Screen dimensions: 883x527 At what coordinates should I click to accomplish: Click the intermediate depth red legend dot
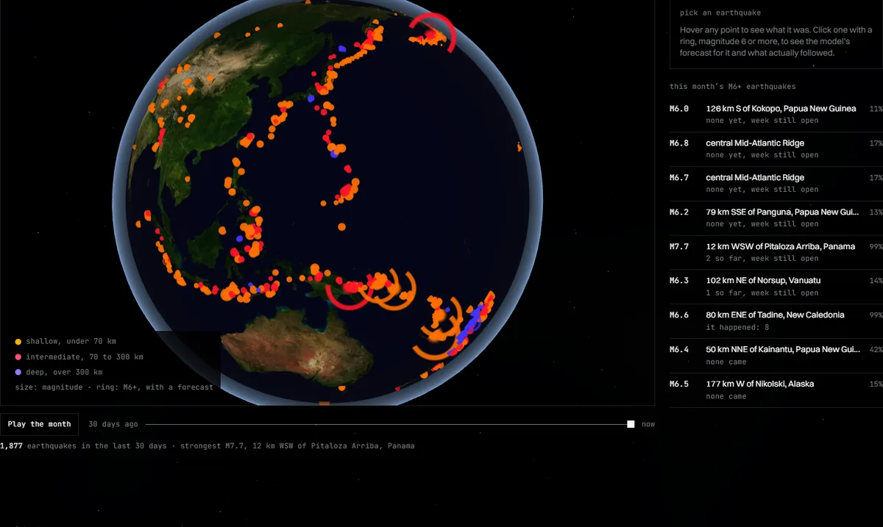[x=18, y=357]
